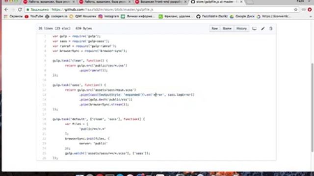Switch to the Вакансия Front-end разраб tab
The width and height of the screenshot is (314, 176).
(160, 2)
